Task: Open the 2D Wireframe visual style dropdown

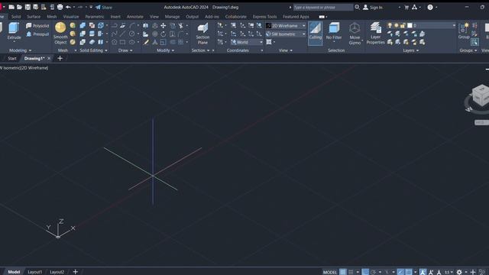Action: pyautogui.click(x=286, y=25)
